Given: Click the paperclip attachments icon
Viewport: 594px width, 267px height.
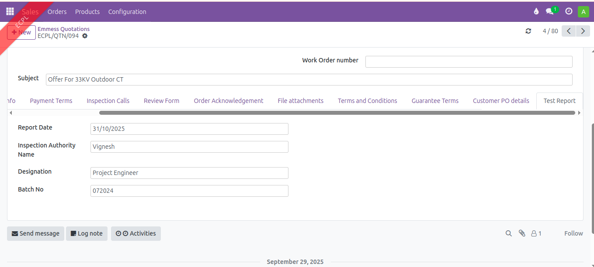Looking at the screenshot, I should [x=522, y=233].
